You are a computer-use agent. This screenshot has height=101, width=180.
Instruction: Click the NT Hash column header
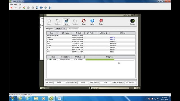pyautogui.click(x=78, y=33)
